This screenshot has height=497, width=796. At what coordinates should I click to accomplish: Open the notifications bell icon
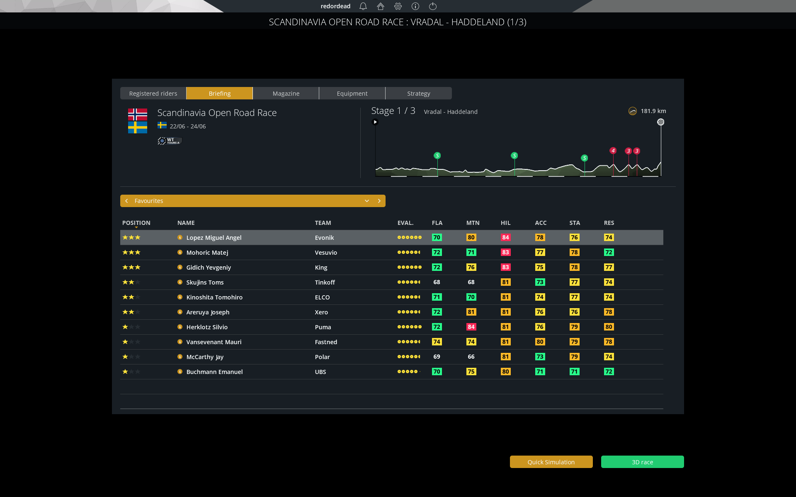[x=363, y=6]
